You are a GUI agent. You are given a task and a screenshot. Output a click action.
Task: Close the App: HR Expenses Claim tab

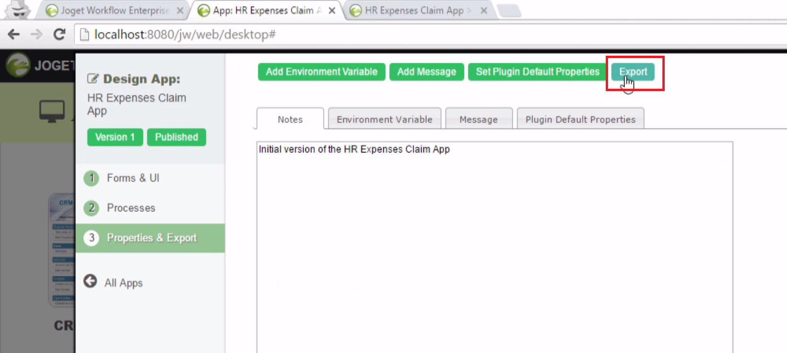click(x=332, y=10)
